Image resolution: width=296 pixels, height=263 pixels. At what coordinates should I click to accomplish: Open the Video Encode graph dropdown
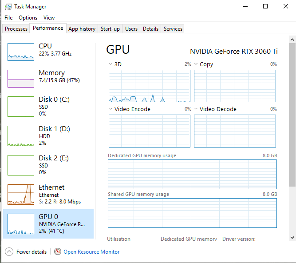111,109
